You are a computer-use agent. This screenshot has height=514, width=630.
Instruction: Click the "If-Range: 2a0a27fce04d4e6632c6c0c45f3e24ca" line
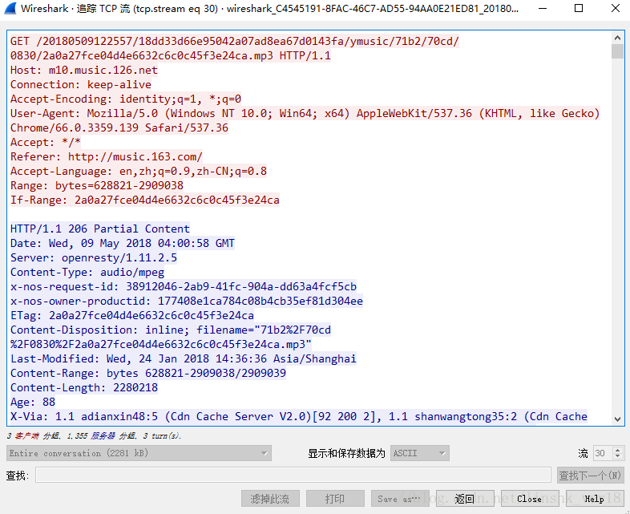coord(144,200)
